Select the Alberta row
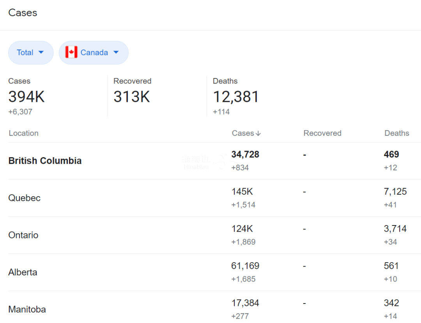The image size is (421, 323). click(23, 272)
